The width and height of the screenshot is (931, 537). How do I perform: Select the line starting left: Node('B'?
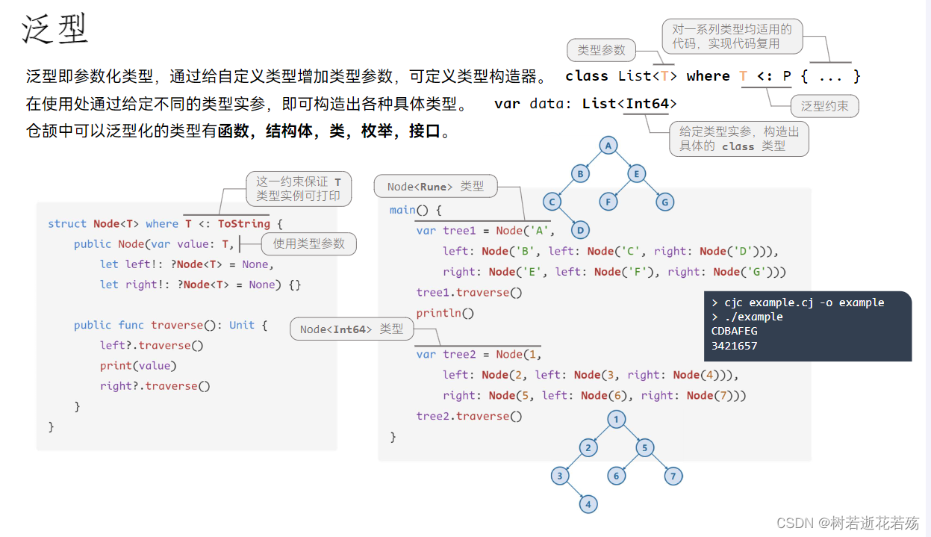point(611,251)
